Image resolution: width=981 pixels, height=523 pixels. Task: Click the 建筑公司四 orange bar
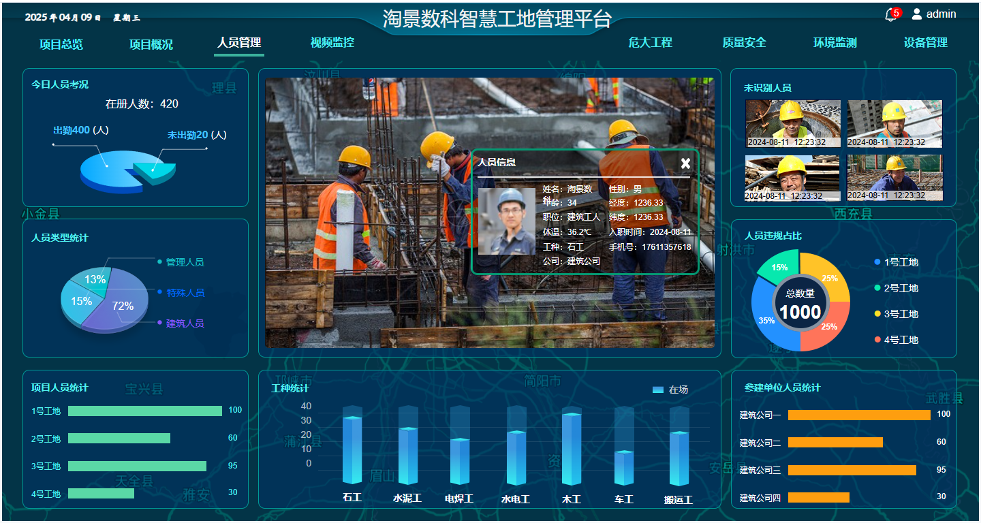(819, 497)
